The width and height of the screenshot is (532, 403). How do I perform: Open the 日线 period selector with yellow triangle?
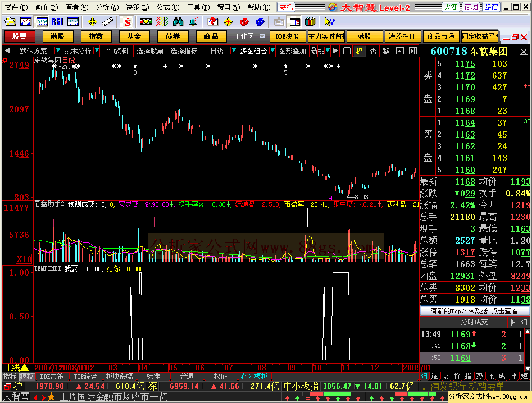(x=16, y=368)
